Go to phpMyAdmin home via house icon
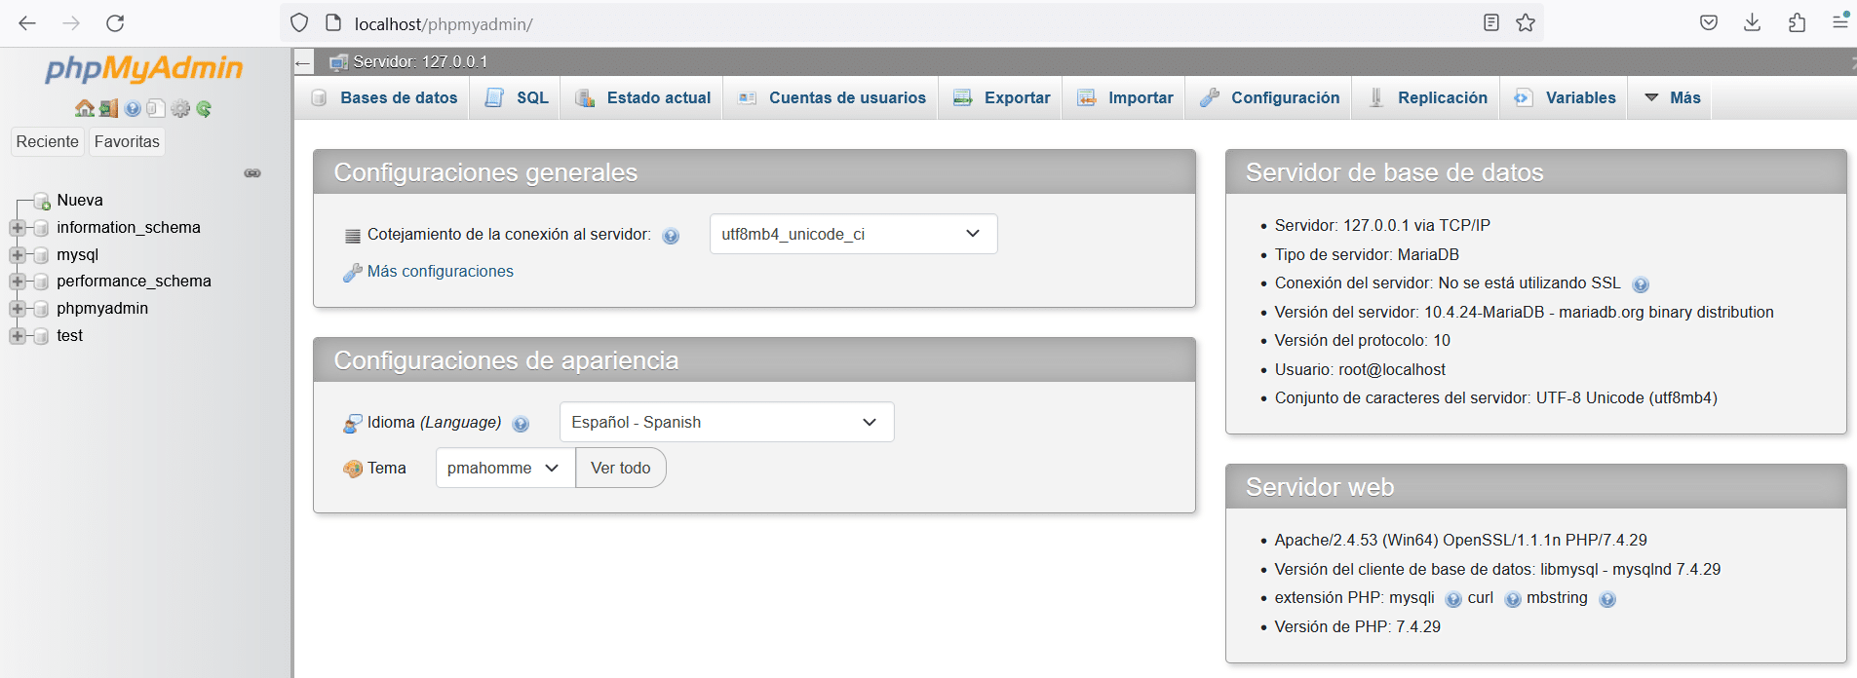This screenshot has width=1857, height=678. tap(85, 108)
